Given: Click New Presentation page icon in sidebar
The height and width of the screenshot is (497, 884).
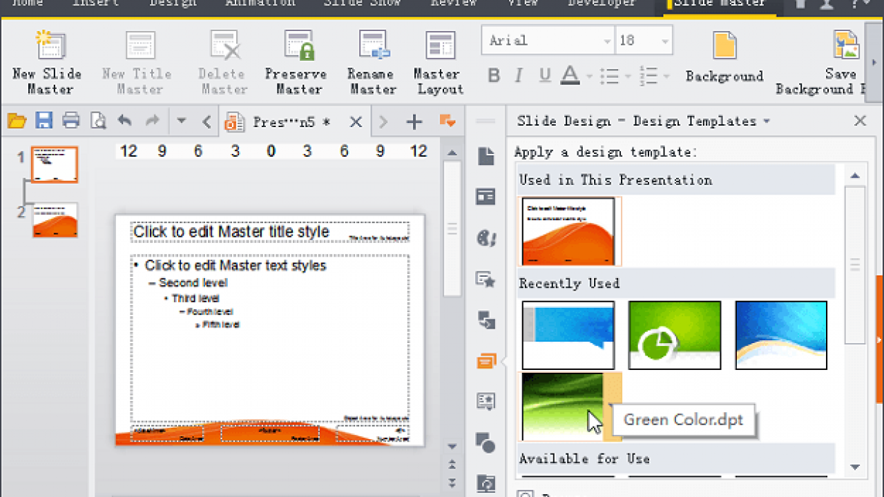Looking at the screenshot, I should [486, 157].
